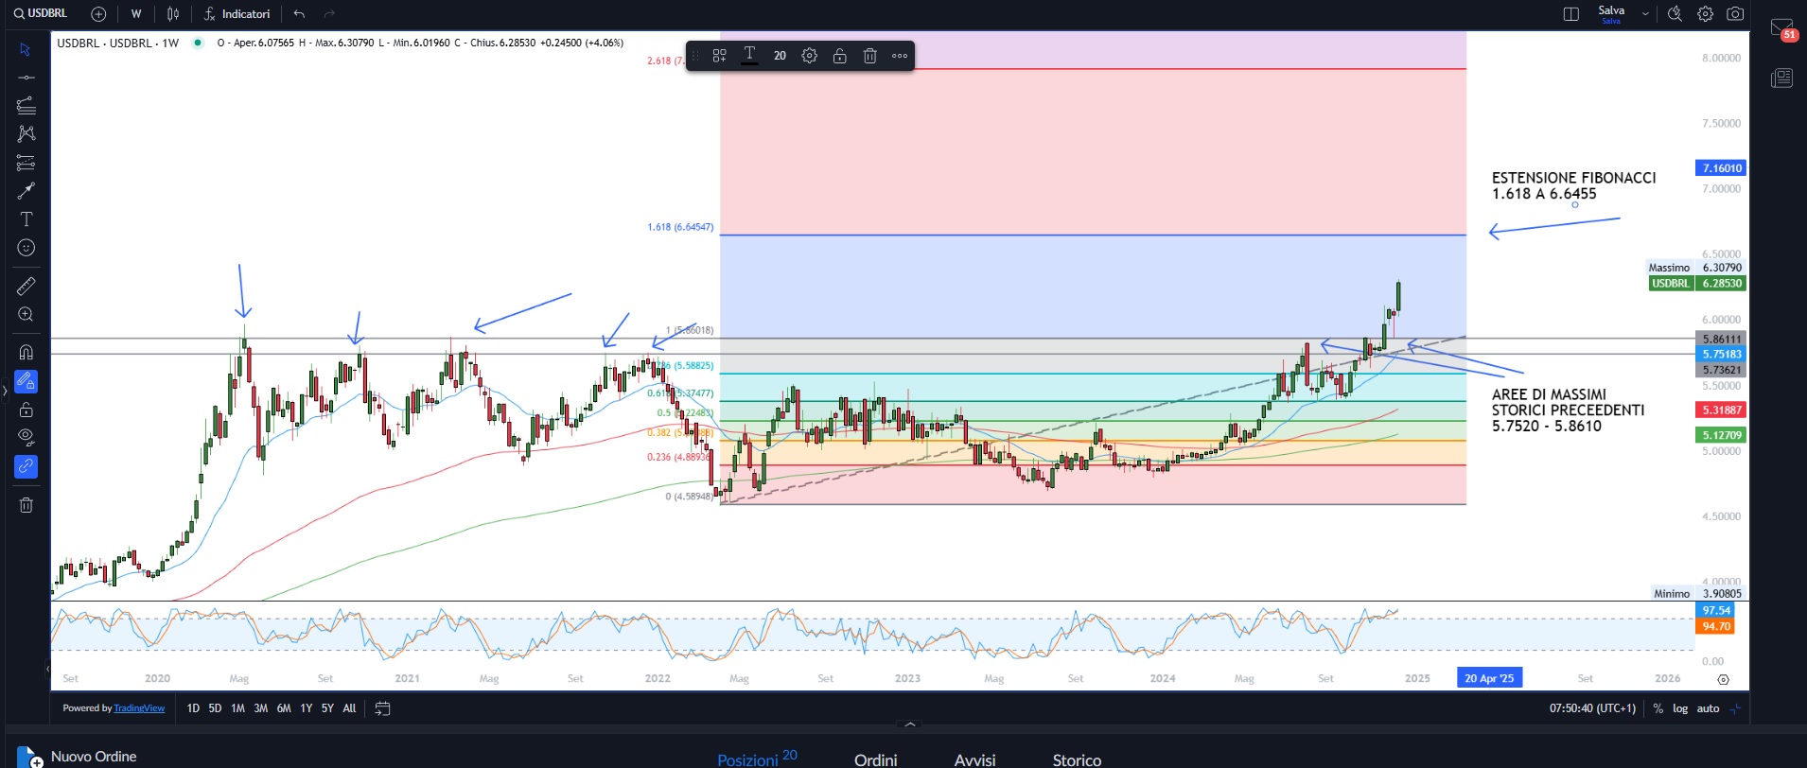Open the messages inbox with 51 badge
The image size is (1807, 768).
1781,28
